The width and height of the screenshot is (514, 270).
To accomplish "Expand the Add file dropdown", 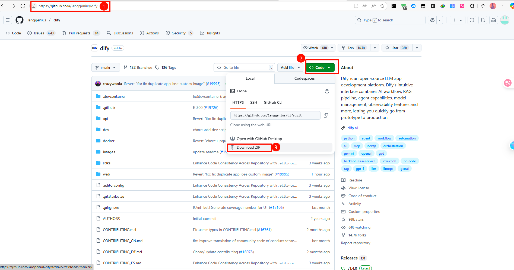I will coord(290,67).
